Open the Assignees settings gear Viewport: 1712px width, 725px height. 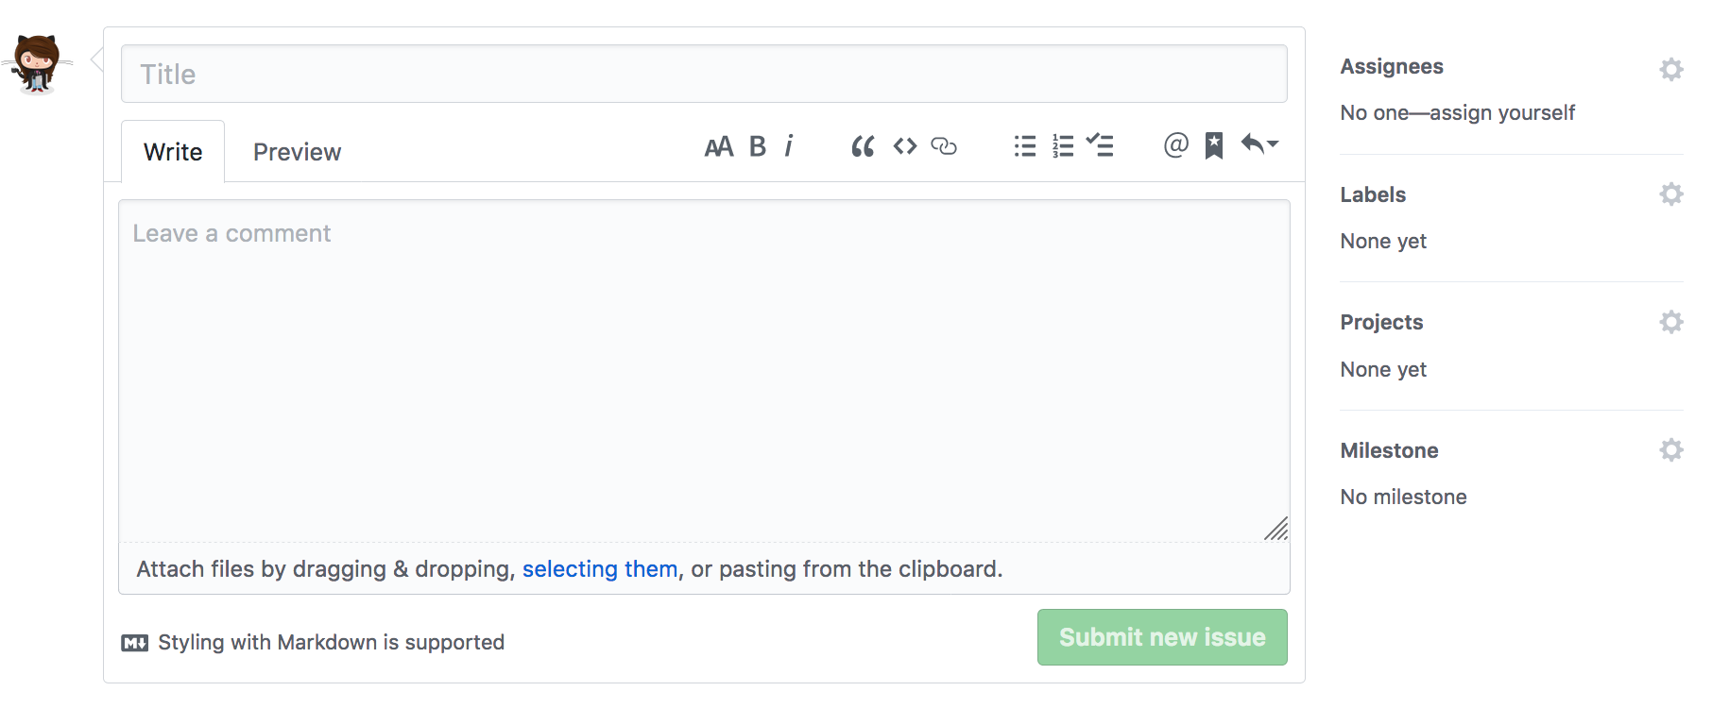pos(1671,69)
